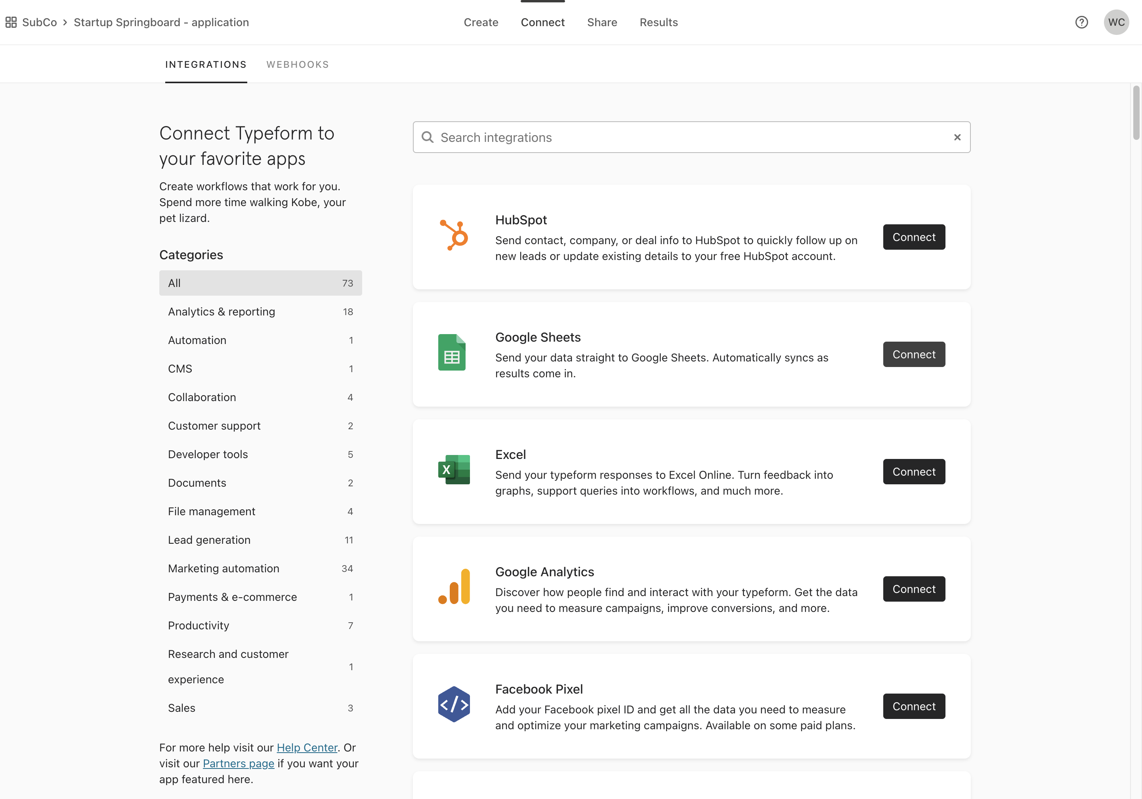Open the Results tab

tap(659, 22)
